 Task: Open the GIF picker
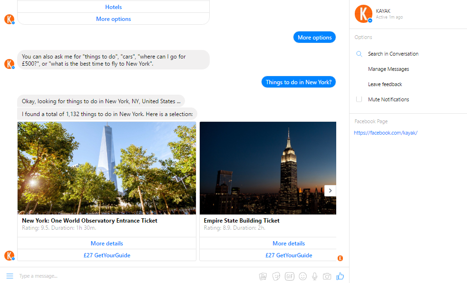click(x=290, y=276)
